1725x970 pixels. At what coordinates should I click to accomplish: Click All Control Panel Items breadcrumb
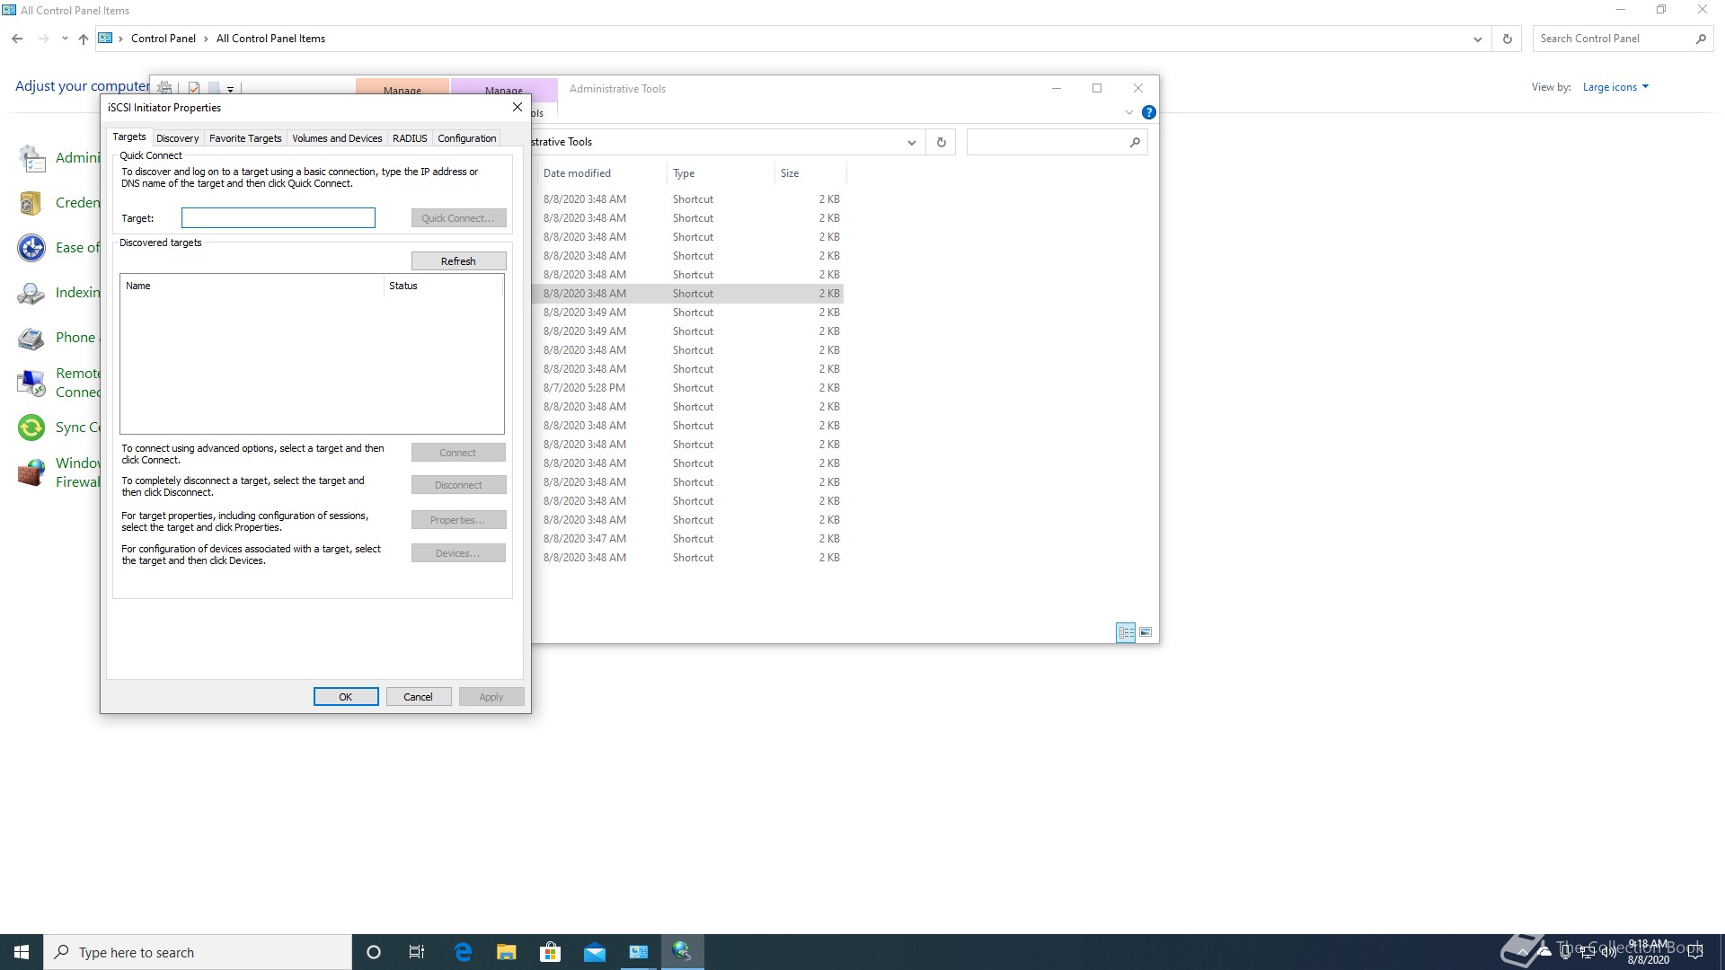(270, 39)
